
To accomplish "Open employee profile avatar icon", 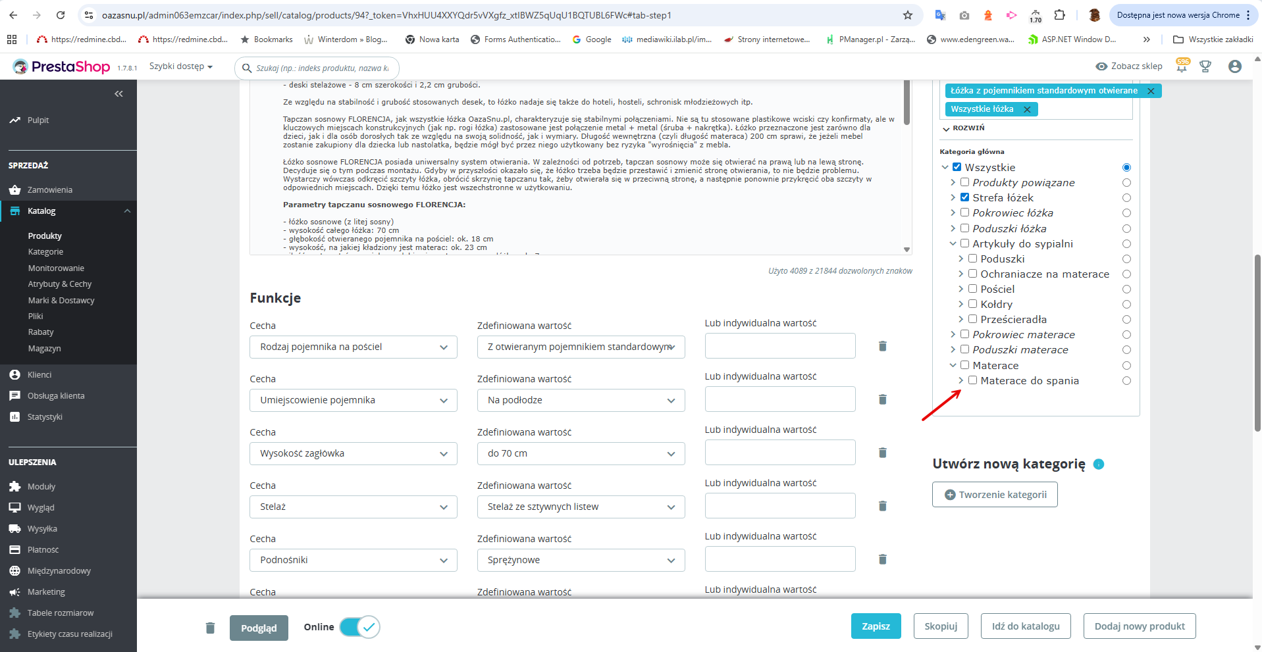I will pos(1235,66).
